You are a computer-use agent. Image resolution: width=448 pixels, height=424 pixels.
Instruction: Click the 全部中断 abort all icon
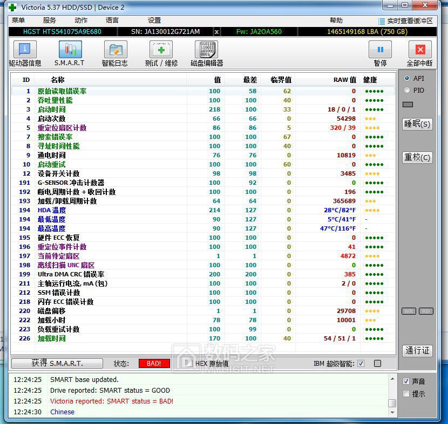[x=420, y=50]
